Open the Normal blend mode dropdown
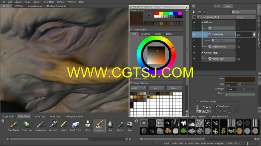This screenshot has width=261, height=146. [x=243, y=12]
